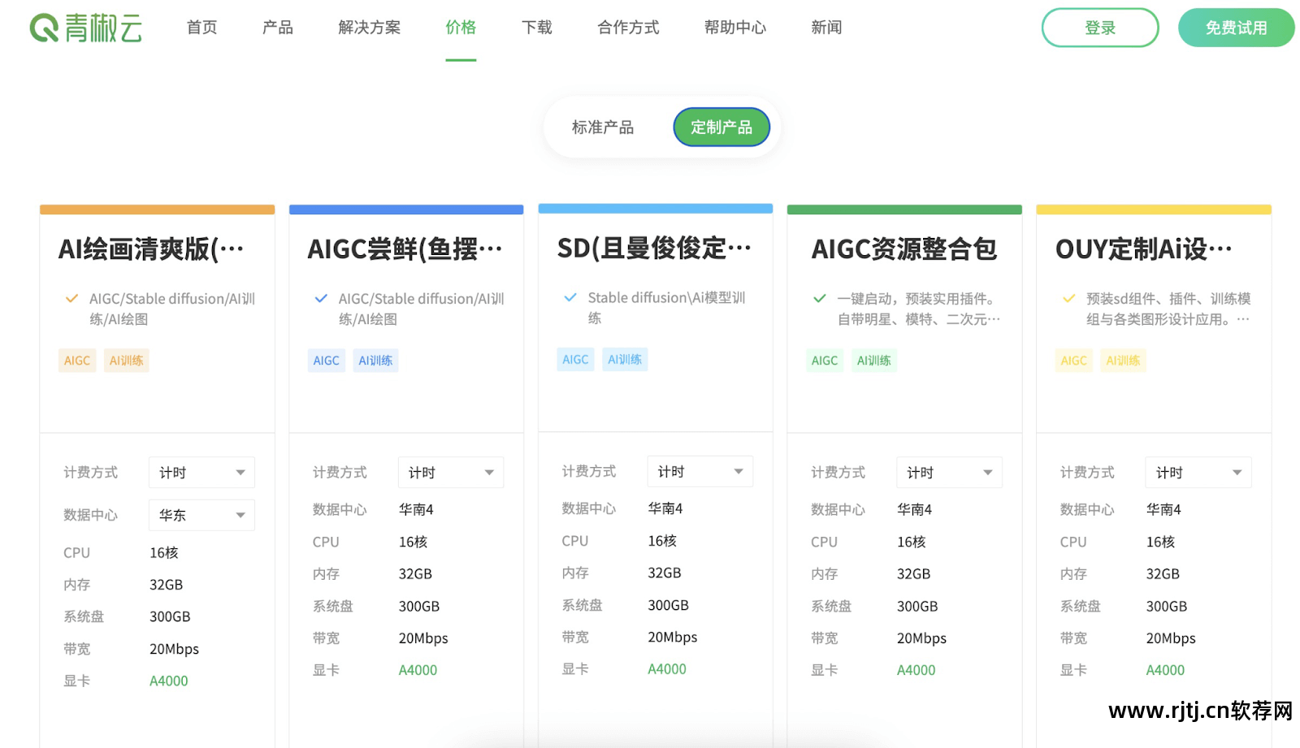Click the 登录 button
Image resolution: width=1300 pixels, height=748 pixels.
[x=1100, y=28]
